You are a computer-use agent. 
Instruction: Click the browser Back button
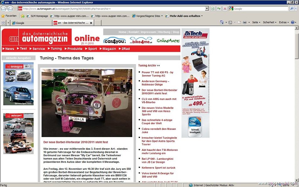4,9
